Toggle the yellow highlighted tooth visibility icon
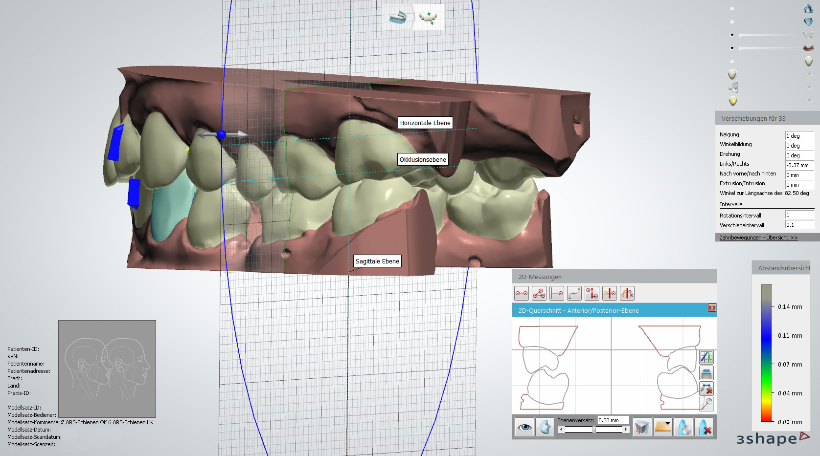820x456 pixels. [732, 101]
